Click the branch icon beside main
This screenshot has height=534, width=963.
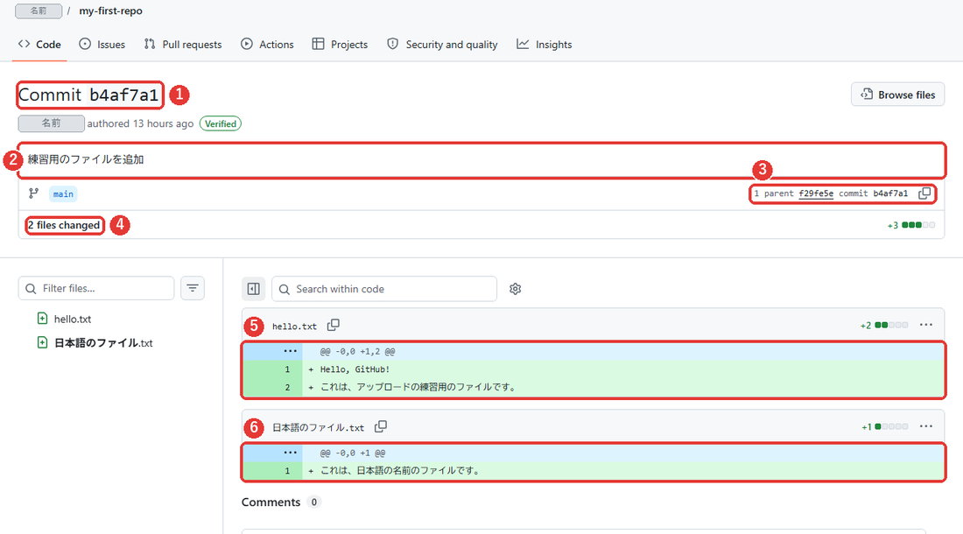tap(34, 193)
